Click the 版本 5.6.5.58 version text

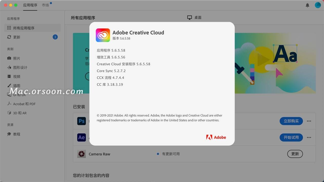point(121,38)
